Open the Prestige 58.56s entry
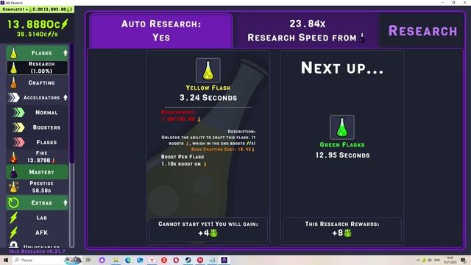Screen dimensions: 471x265 pyautogui.click(x=38, y=187)
